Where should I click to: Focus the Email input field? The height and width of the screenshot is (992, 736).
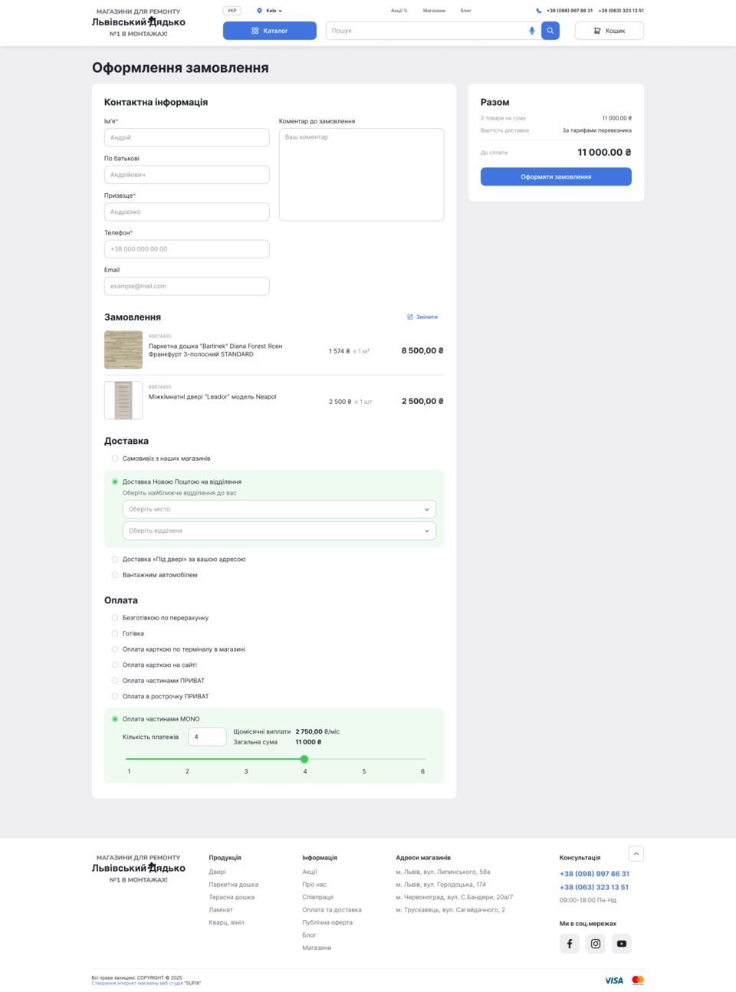(187, 286)
